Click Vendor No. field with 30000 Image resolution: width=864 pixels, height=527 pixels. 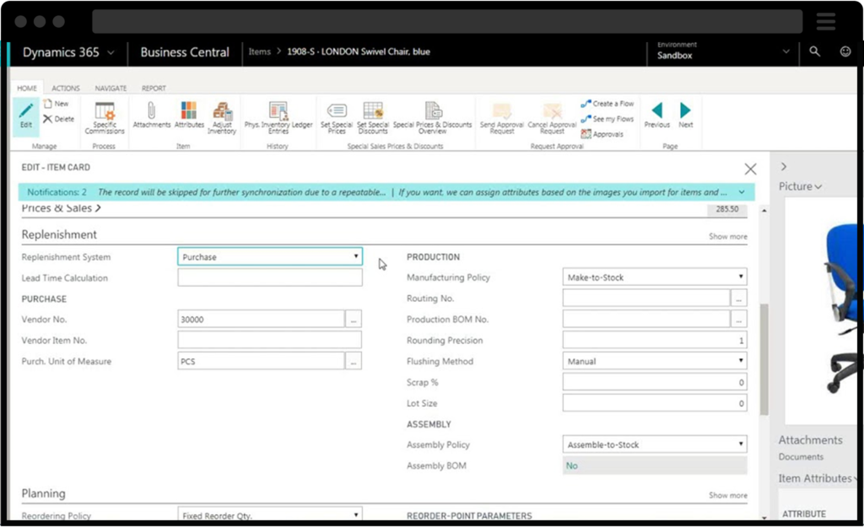(262, 320)
